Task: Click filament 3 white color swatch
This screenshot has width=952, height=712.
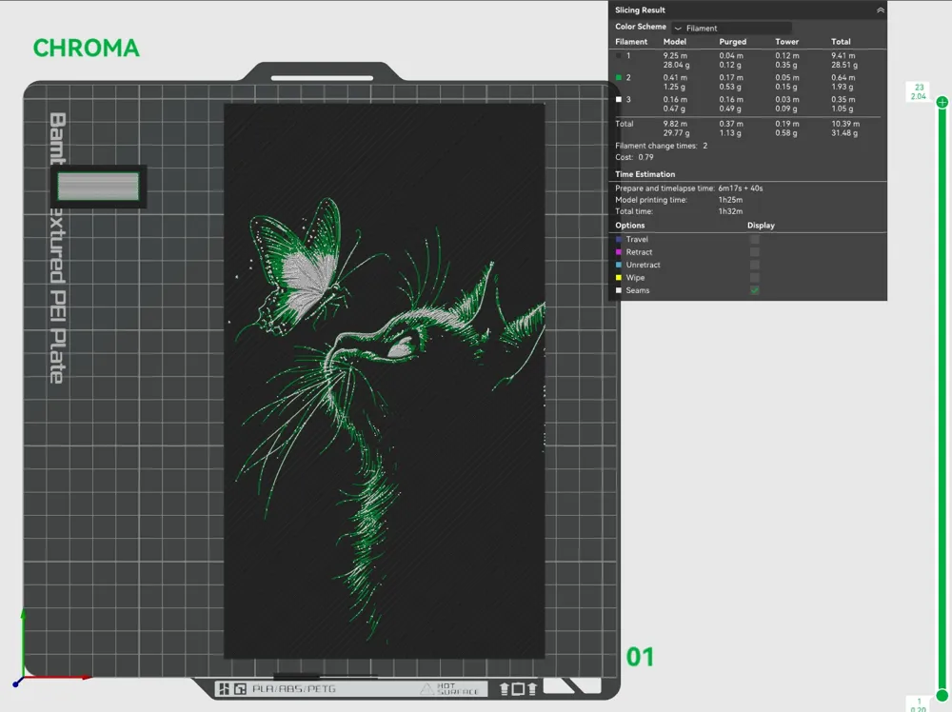Action: (x=619, y=100)
